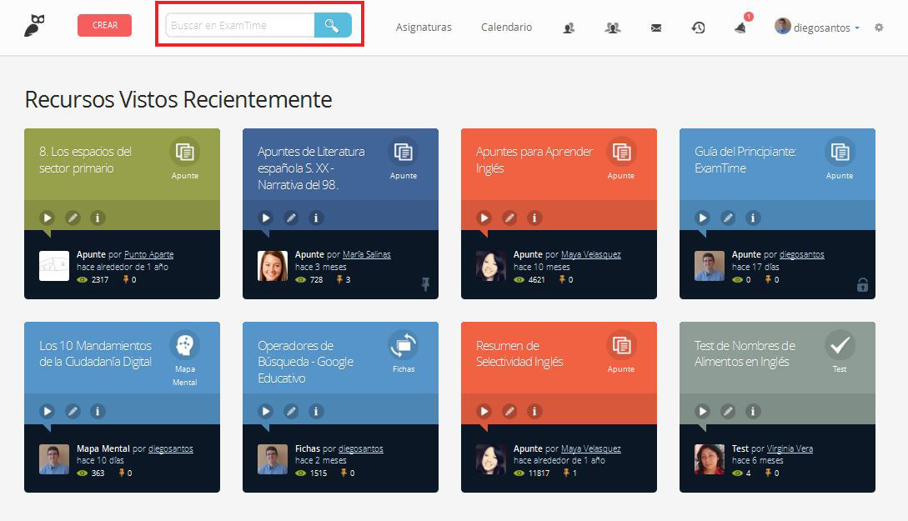Show info for 'Guía del Principiante: ExamTime'

pyautogui.click(x=753, y=218)
